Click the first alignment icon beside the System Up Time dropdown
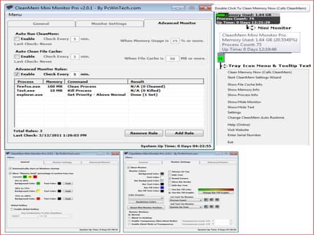Screen dimensions: 314x235 pos(206,207)
